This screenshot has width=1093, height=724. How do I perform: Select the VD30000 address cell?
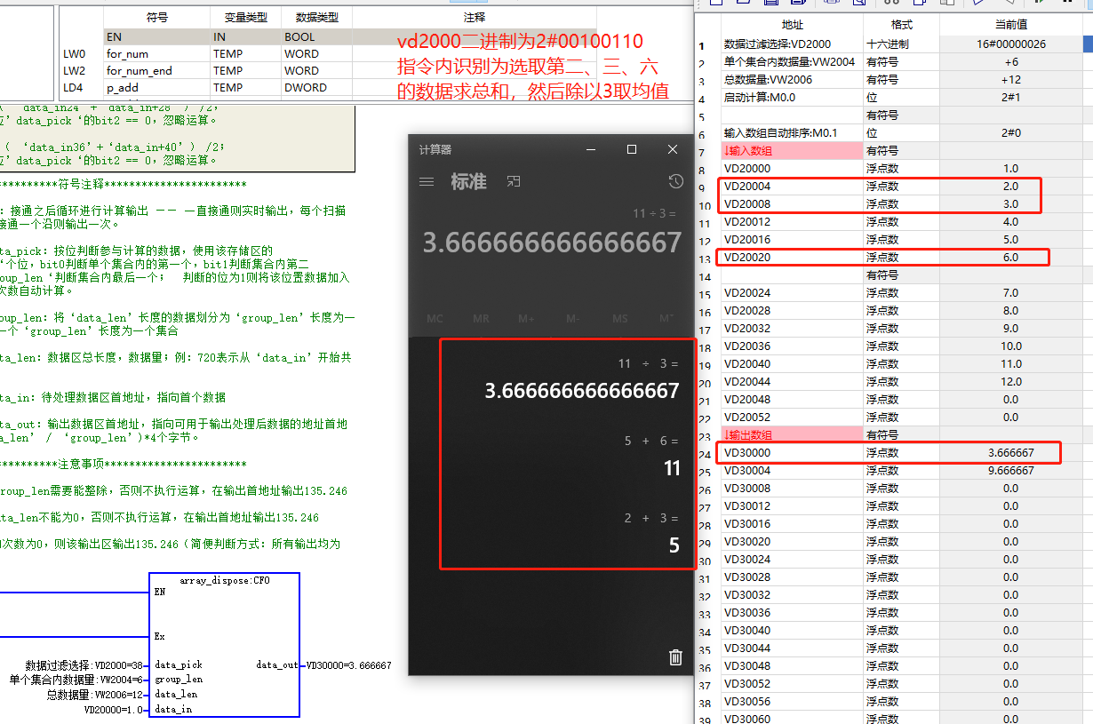(x=792, y=452)
